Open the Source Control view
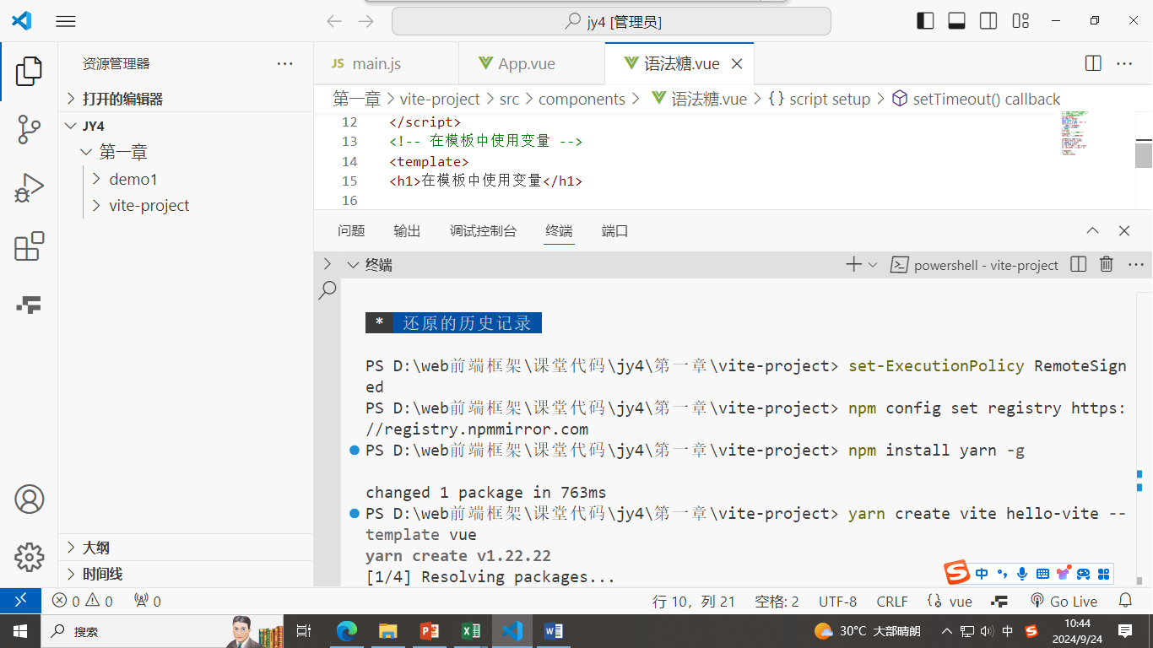 29,130
